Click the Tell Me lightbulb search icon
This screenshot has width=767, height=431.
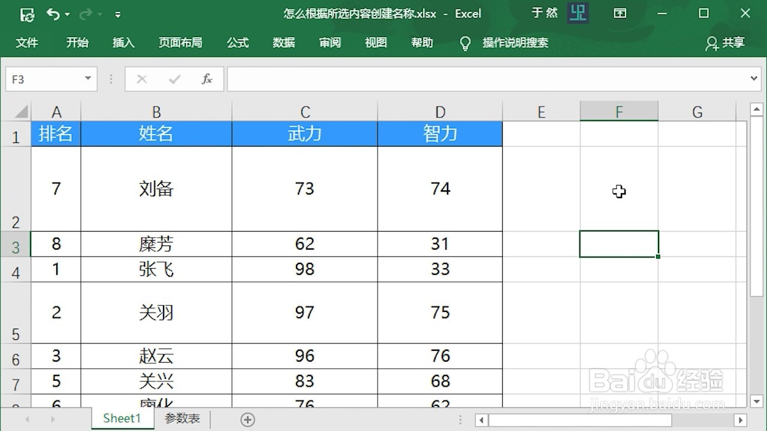tap(466, 43)
